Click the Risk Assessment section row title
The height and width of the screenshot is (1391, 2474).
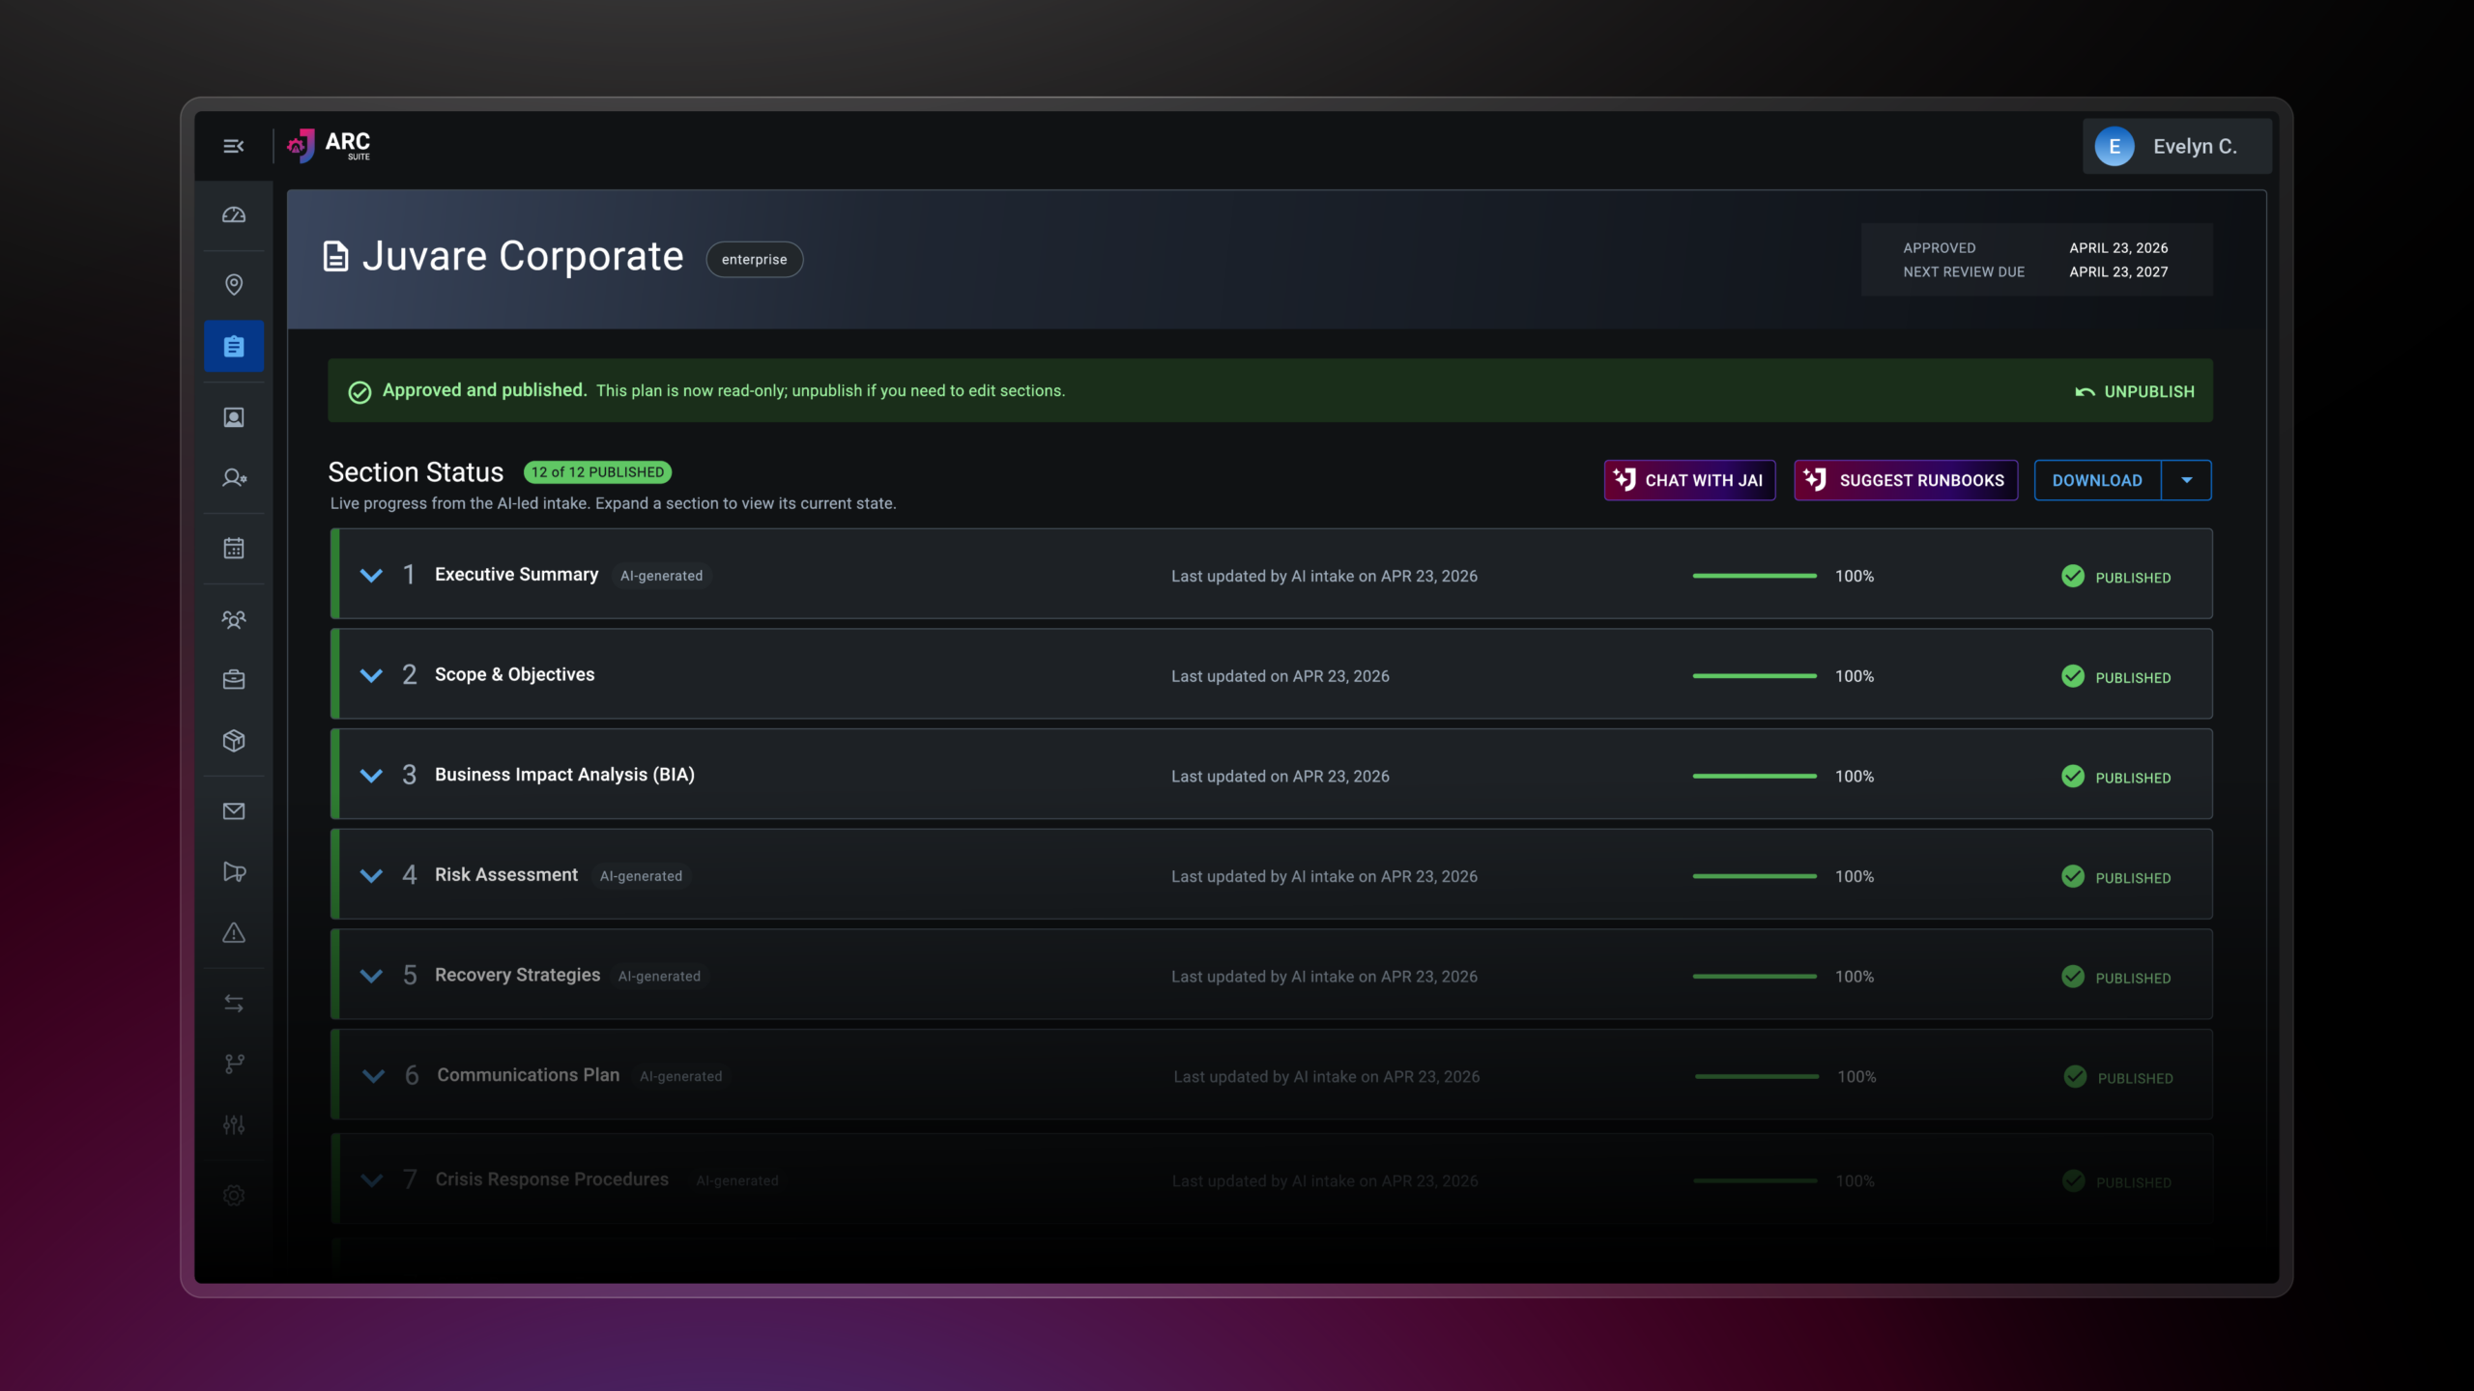click(x=506, y=875)
